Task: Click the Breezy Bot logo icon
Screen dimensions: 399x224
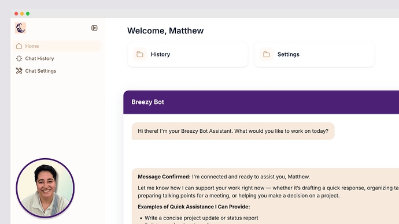Action: point(20,28)
